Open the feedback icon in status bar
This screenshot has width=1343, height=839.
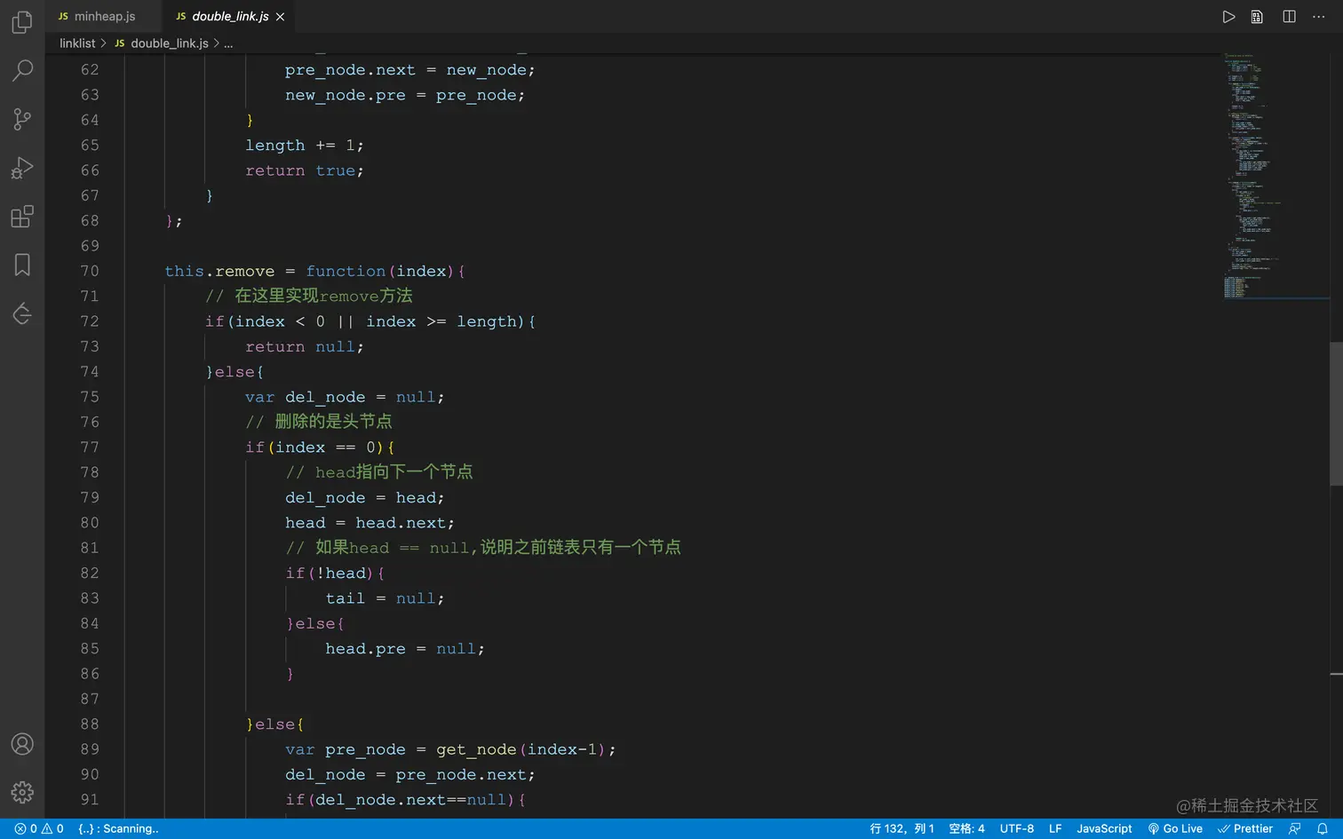[1294, 828]
